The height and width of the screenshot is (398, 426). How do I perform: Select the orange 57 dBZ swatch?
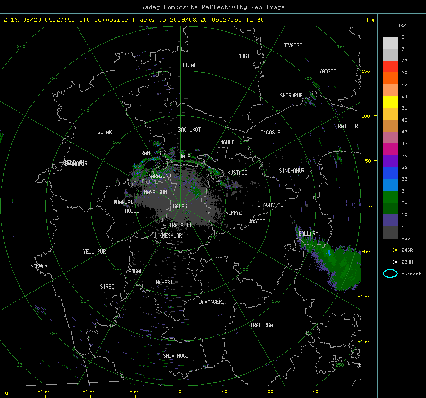click(390, 79)
